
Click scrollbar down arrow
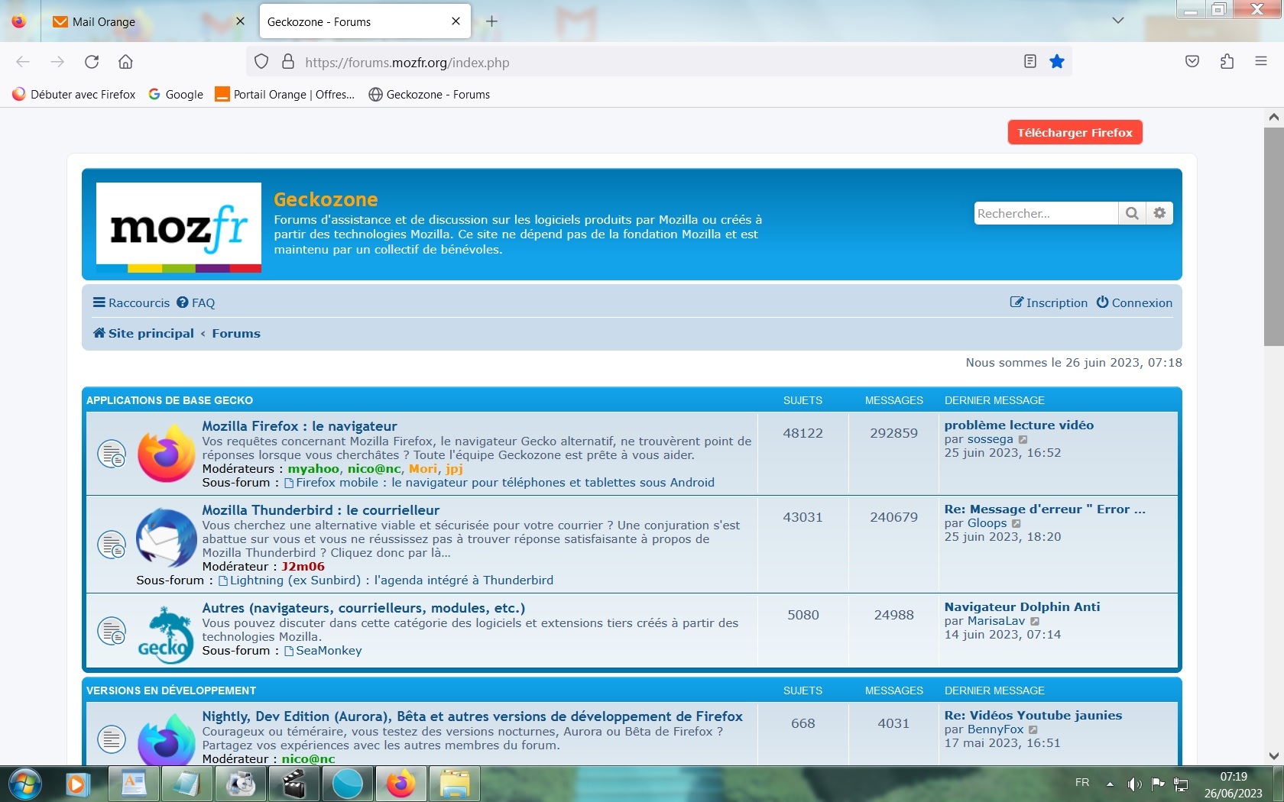[x=1273, y=756]
